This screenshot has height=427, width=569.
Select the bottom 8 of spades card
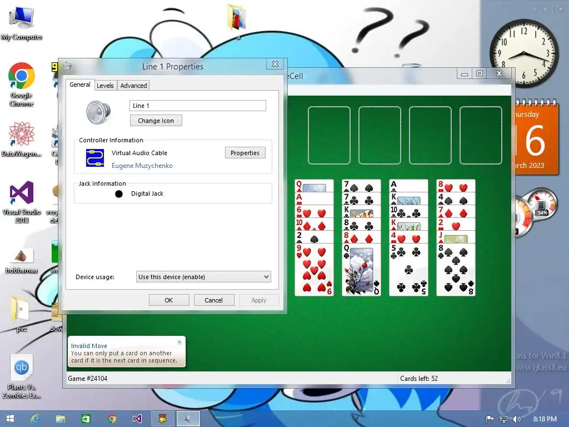coord(456,270)
